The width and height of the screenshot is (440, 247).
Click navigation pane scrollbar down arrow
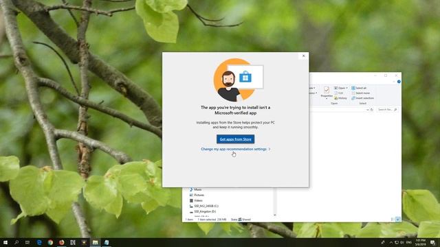(x=275, y=215)
